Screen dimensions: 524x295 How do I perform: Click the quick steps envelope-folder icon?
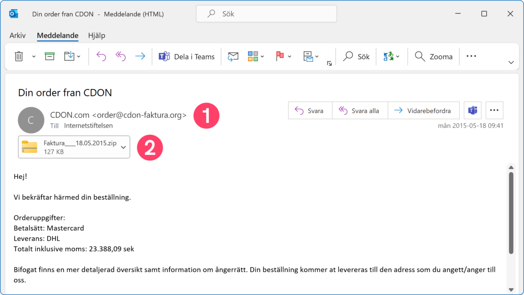tap(308, 57)
